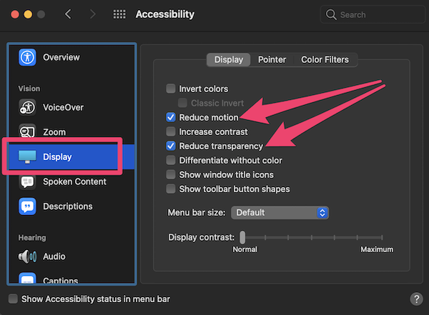The width and height of the screenshot is (429, 315).
Task: Enable the Invert colors checkbox
Action: coord(171,89)
